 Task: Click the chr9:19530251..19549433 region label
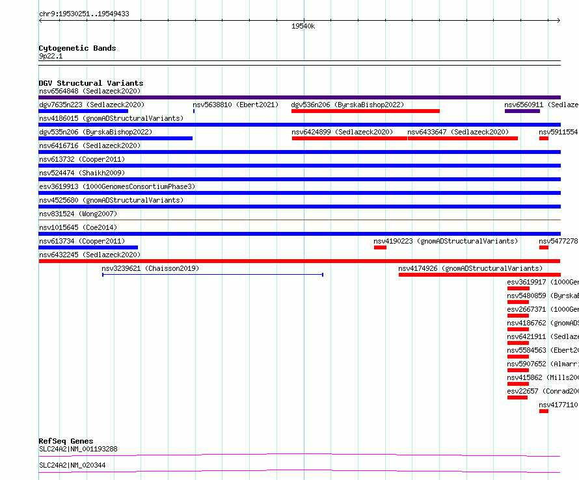click(84, 14)
